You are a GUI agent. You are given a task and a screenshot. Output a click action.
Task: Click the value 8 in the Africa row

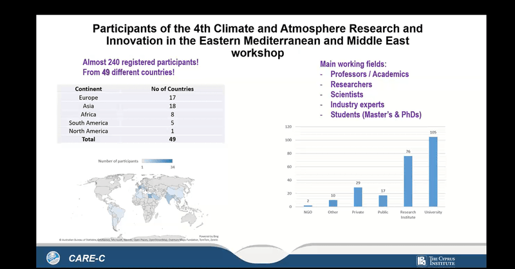pyautogui.click(x=173, y=114)
